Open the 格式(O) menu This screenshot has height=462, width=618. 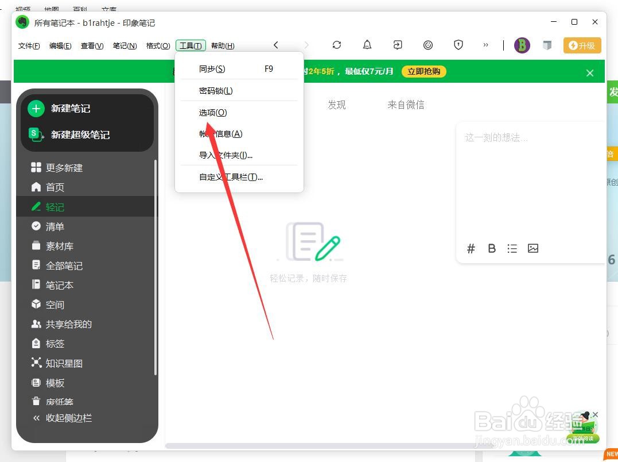pyautogui.click(x=158, y=46)
